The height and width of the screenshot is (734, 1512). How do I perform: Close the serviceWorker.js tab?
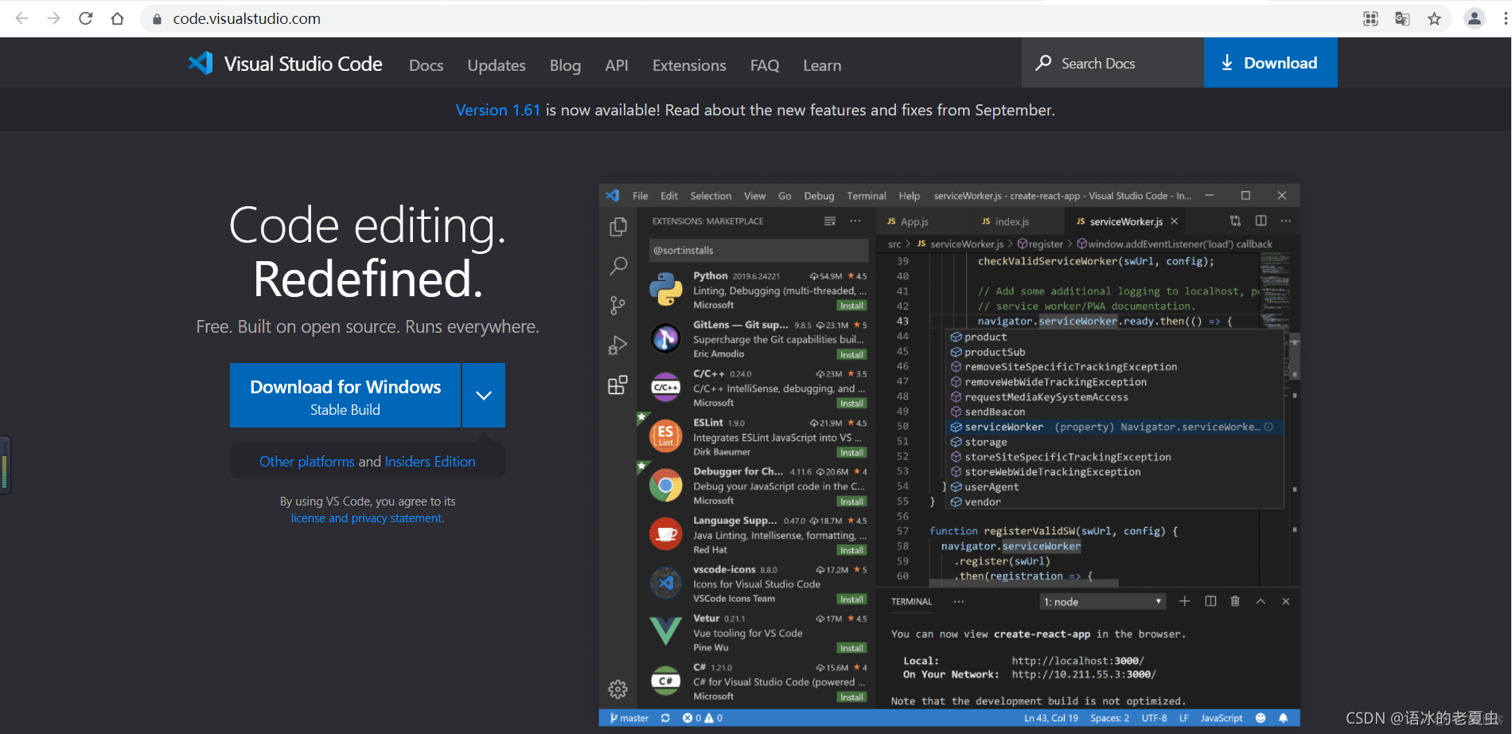(1175, 221)
